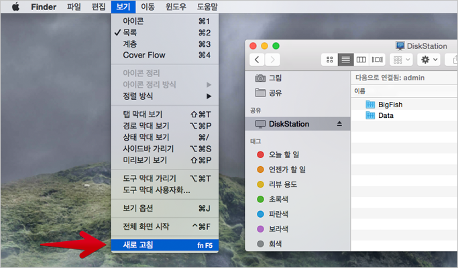Go forward in DiskStation window
Viewport: 458px width, 268px height.
pos(272,60)
